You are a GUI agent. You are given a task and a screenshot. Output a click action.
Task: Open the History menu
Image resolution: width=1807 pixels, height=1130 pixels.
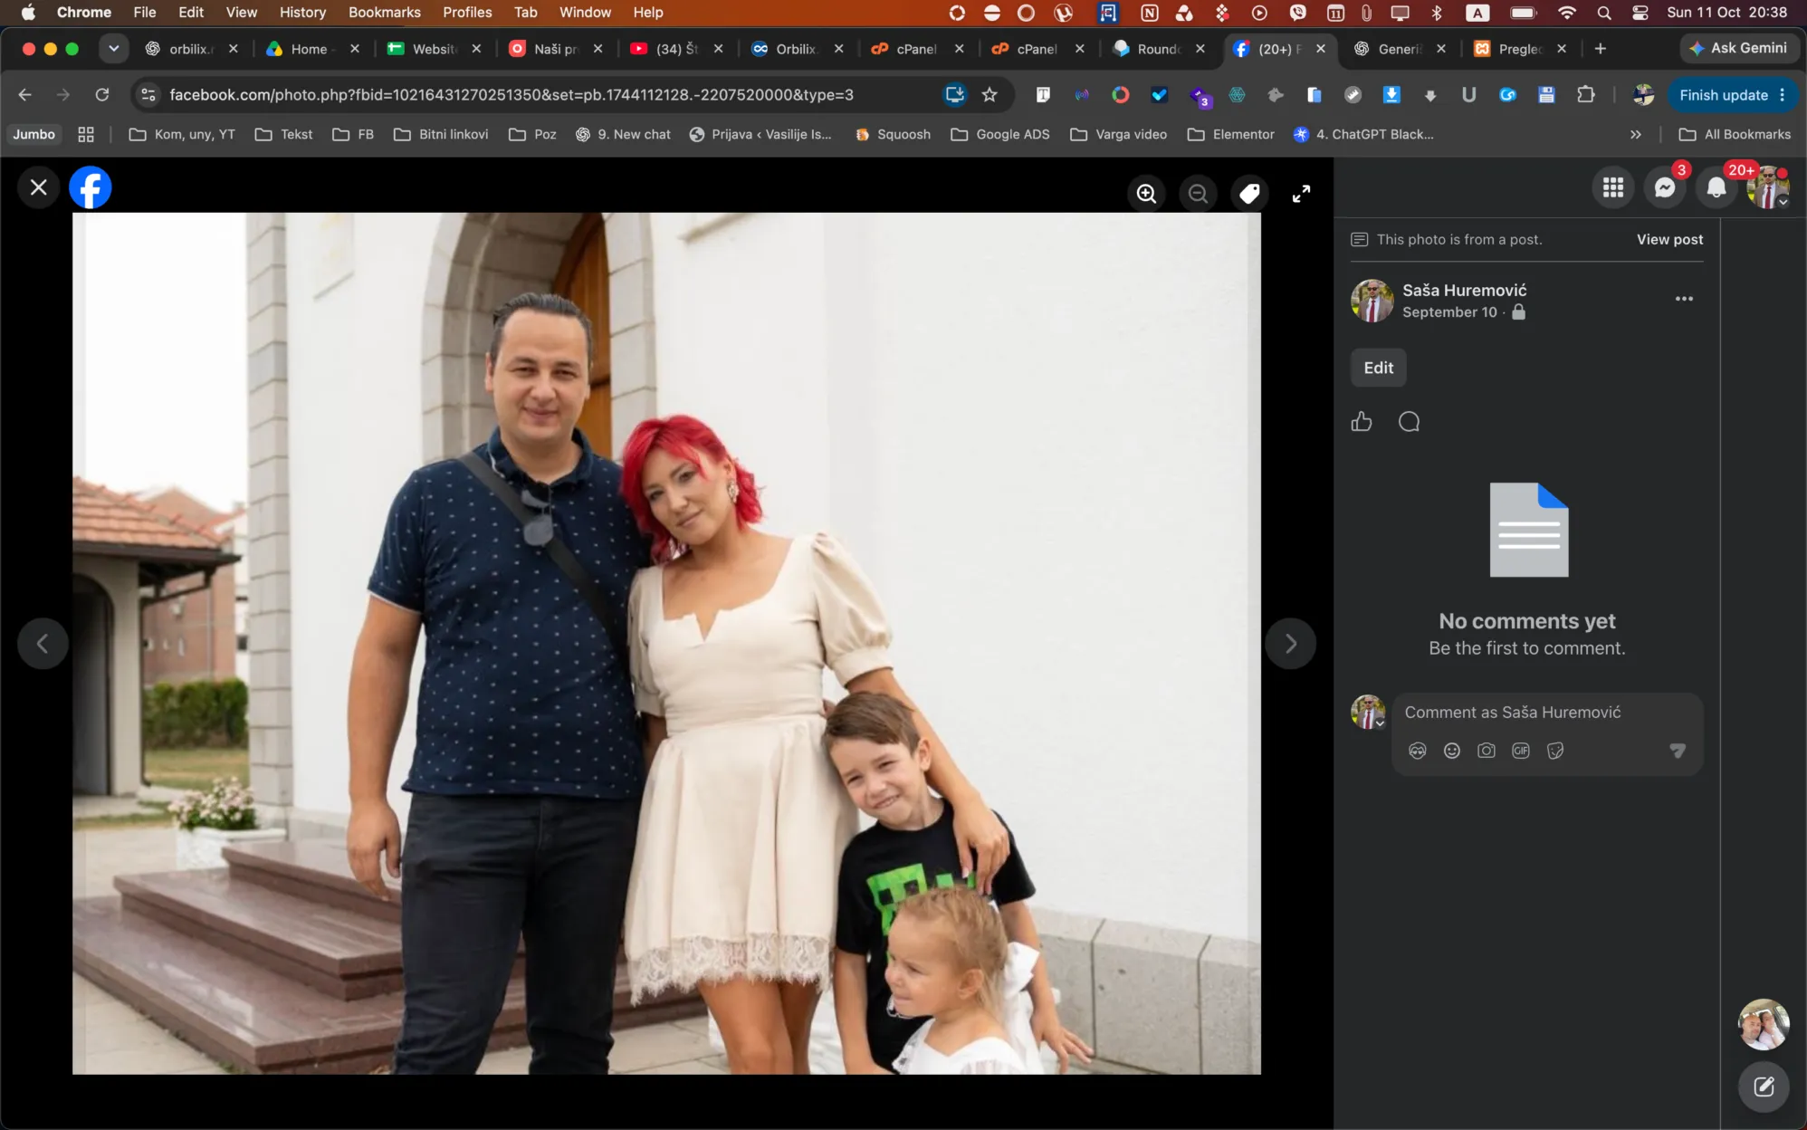[302, 12]
